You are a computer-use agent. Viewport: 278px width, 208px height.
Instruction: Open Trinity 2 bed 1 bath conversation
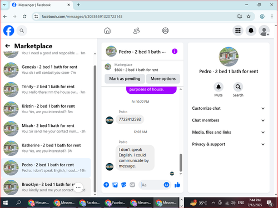tap(46, 89)
